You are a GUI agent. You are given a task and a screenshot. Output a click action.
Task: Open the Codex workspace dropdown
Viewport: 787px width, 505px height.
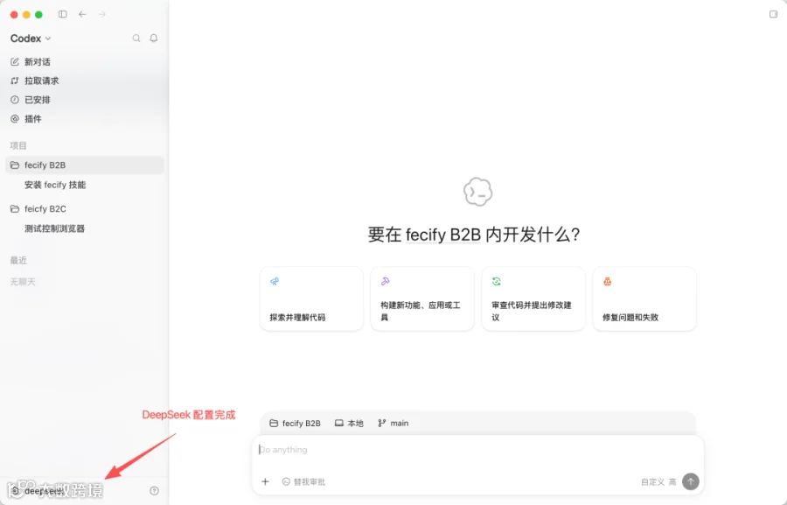click(31, 39)
